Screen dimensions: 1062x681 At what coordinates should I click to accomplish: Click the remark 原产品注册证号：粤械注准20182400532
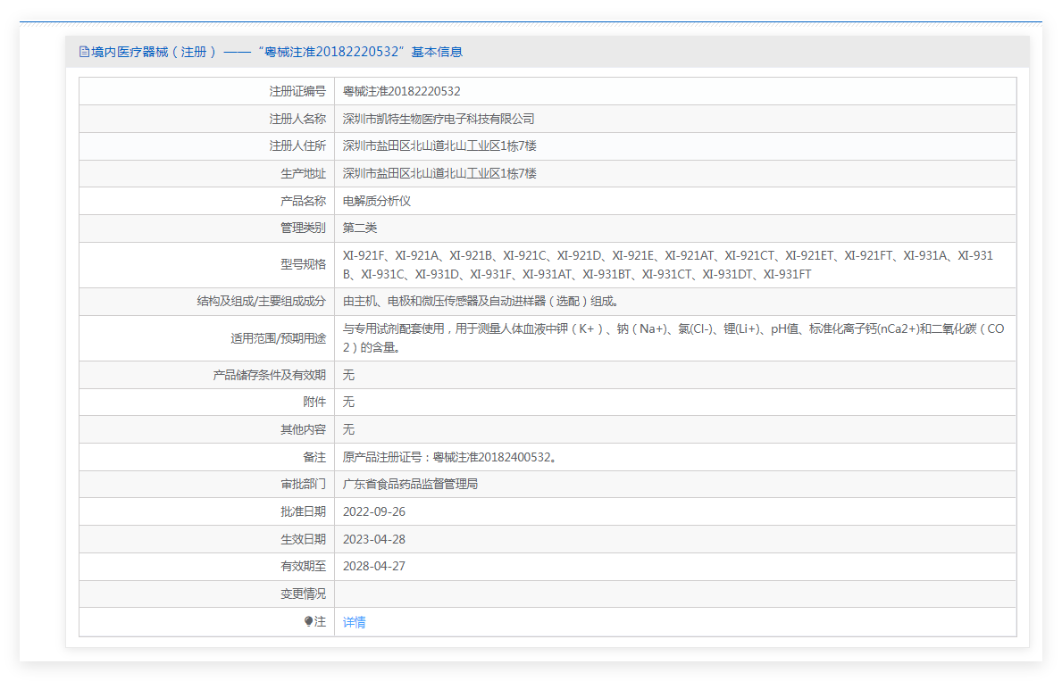450,458
